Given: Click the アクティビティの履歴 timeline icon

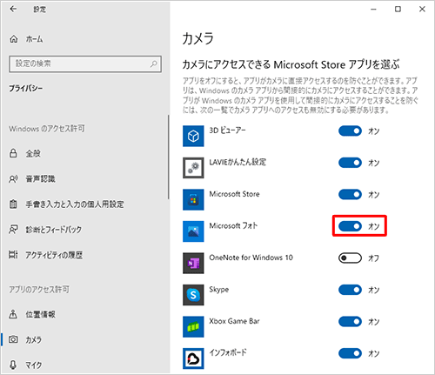Looking at the screenshot, I should point(13,255).
